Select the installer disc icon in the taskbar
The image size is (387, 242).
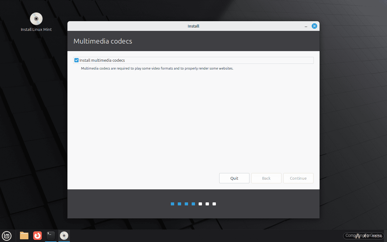click(64, 236)
